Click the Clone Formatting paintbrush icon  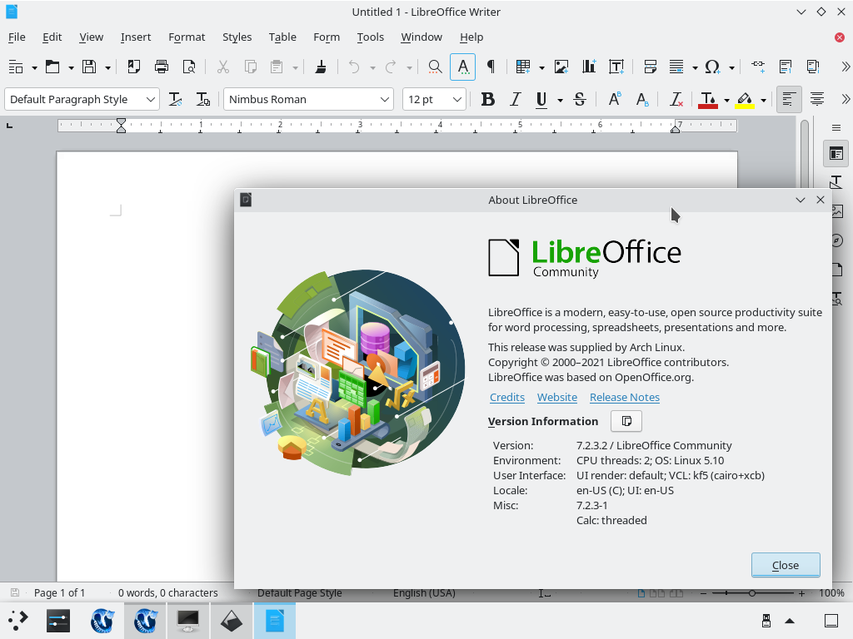tap(321, 67)
